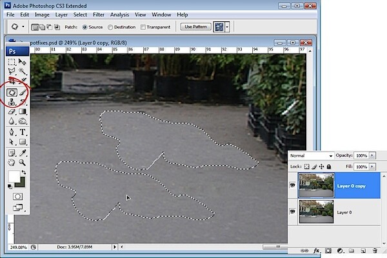Image resolution: width=387 pixels, height=258 pixels.
Task: Select the Eyedropper tool
Action: 23,153
